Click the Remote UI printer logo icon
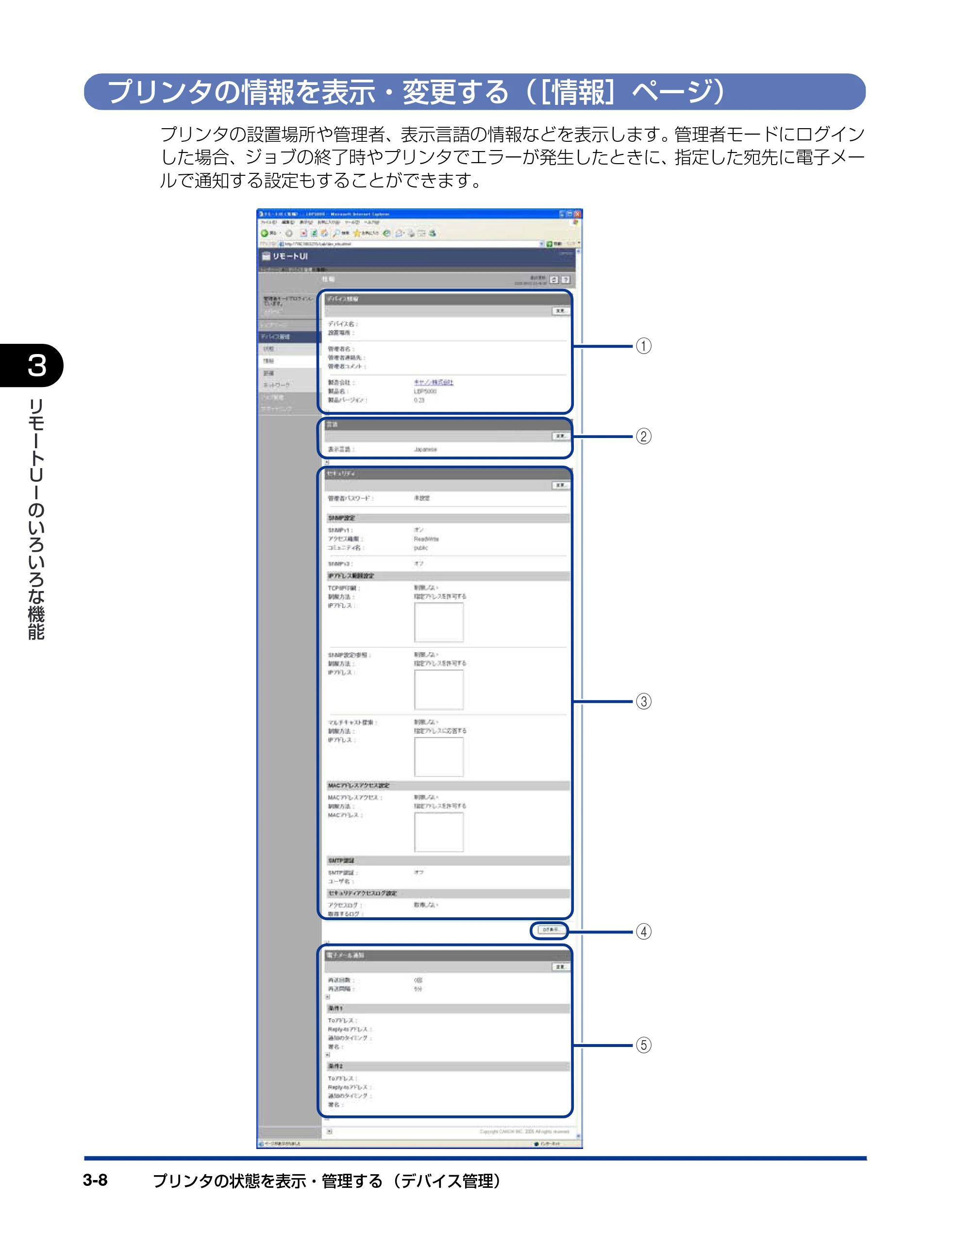This screenshot has width=971, height=1249. click(266, 256)
